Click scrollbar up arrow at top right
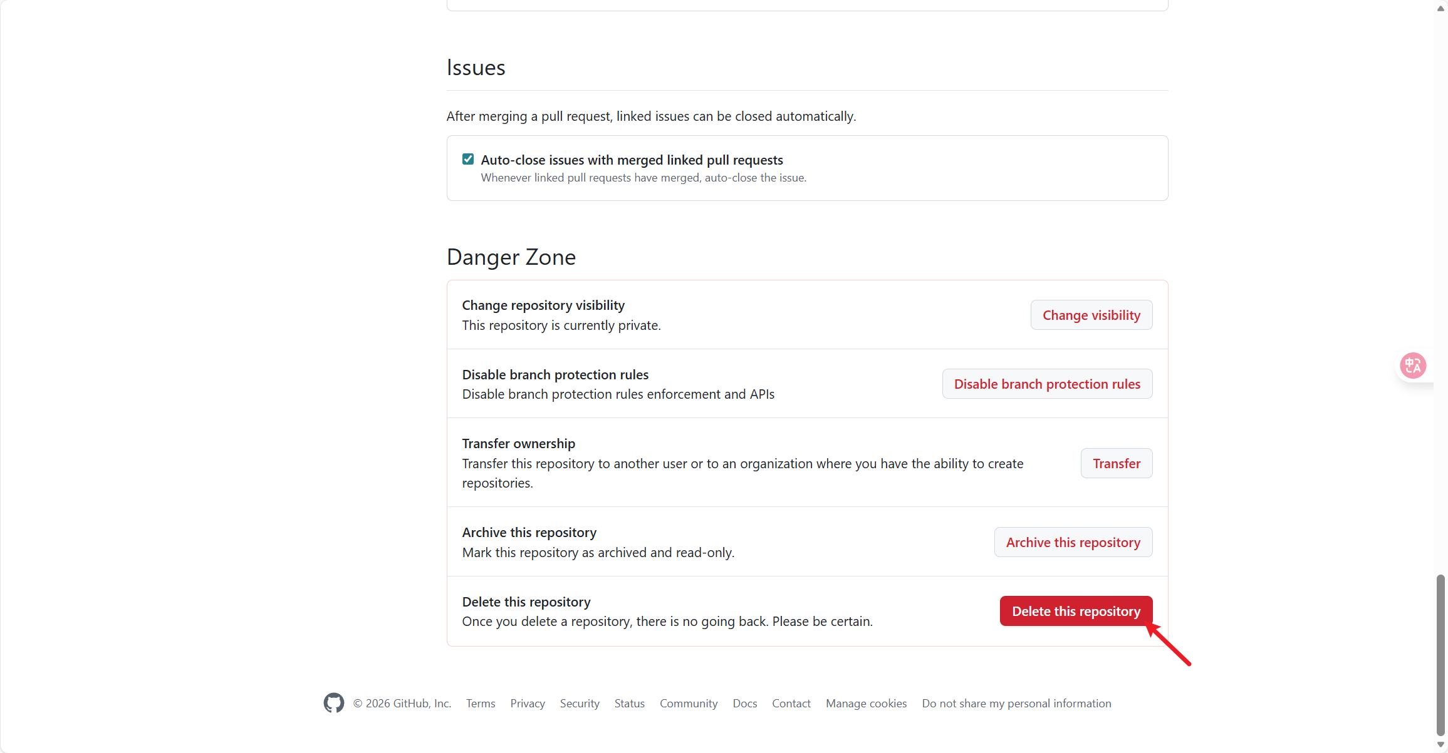Viewport: 1448px width, 753px height. click(1440, 9)
